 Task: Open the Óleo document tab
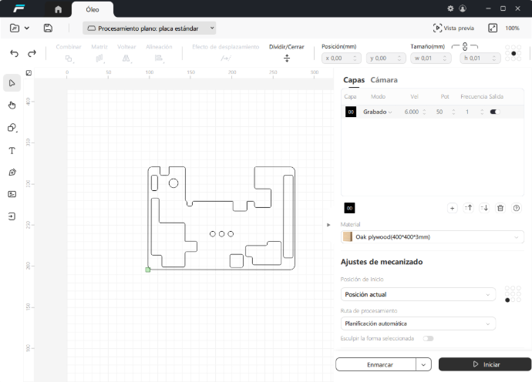[x=92, y=9]
